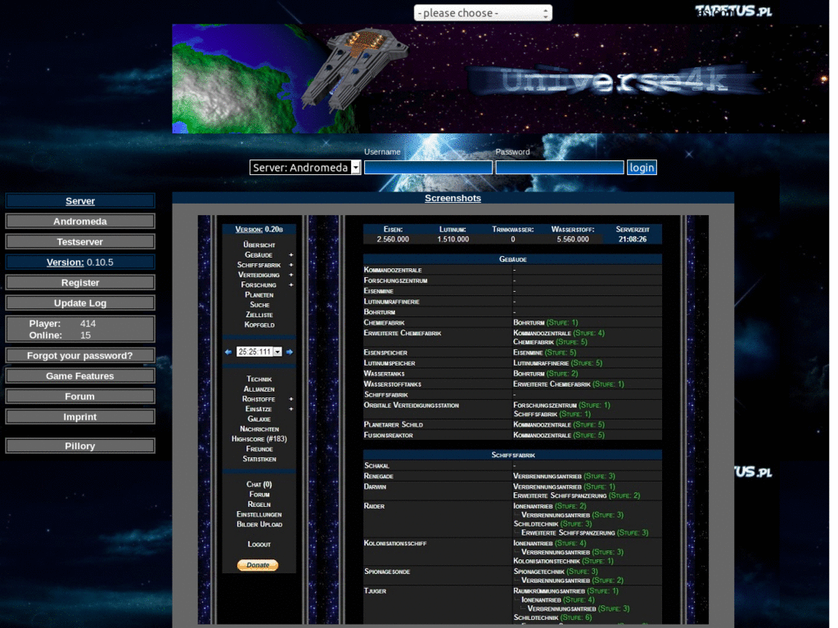Open the Update Log
838x628 pixels.
click(80, 303)
